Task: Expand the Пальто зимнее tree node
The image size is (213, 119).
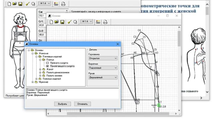Action: pyautogui.click(x=40, y=76)
